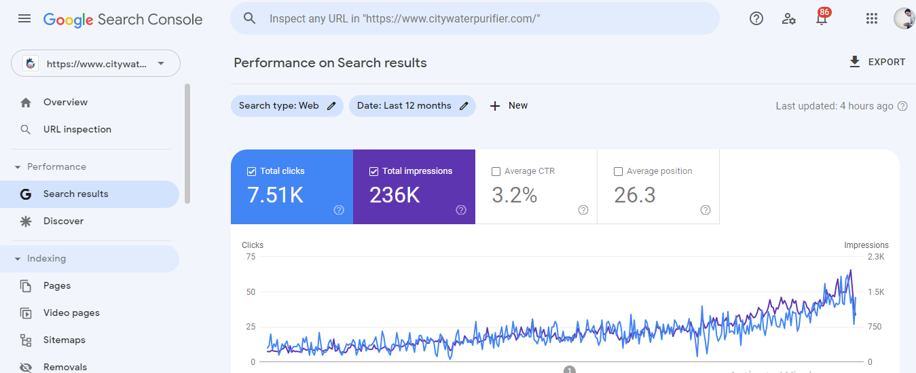This screenshot has height=373, width=916.
Task: Open the hamburger main menu
Action: (24, 18)
